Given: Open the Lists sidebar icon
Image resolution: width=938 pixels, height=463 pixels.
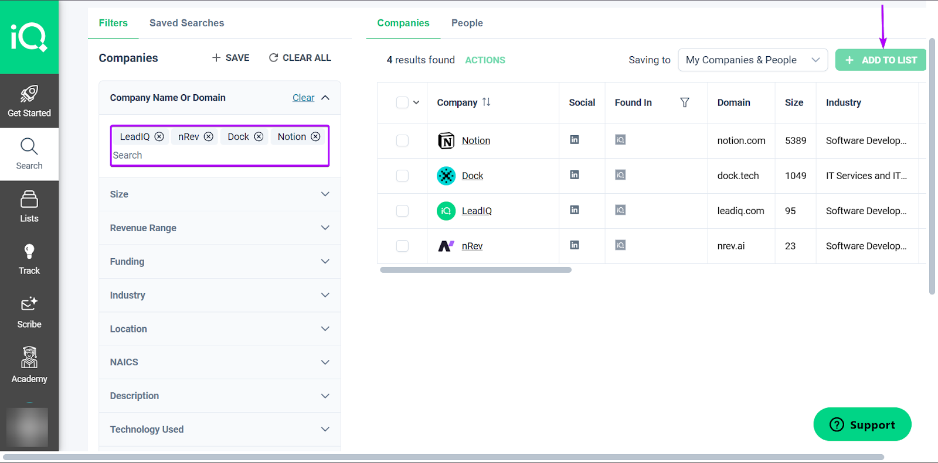Looking at the screenshot, I should tap(29, 199).
